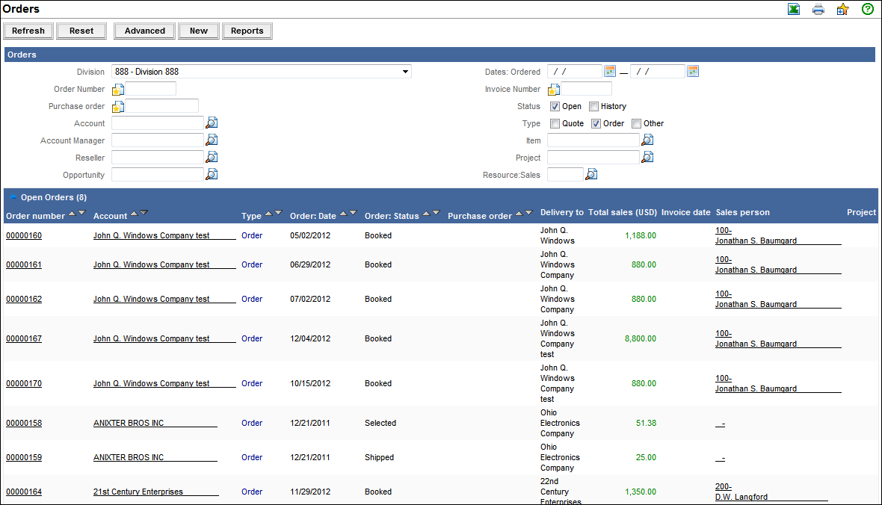
Task: Open the Division dropdown list
Action: coord(405,72)
